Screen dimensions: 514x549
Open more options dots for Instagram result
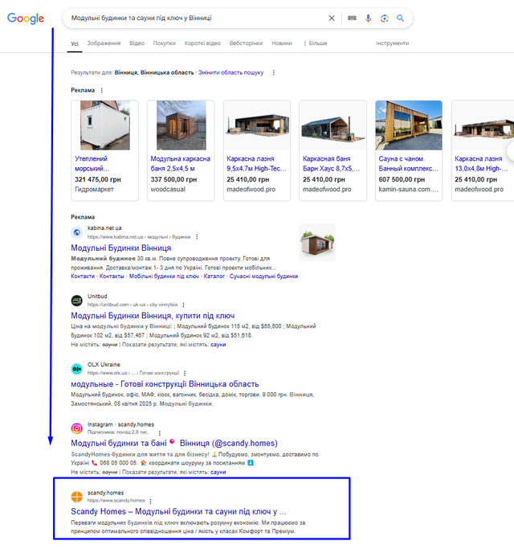pos(160,433)
